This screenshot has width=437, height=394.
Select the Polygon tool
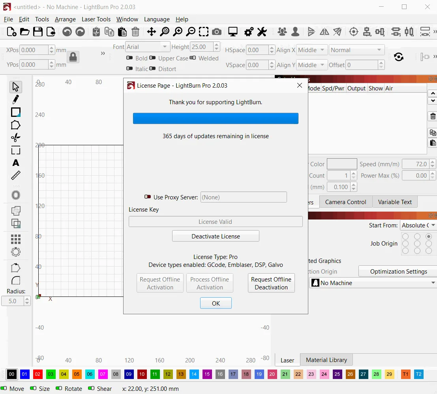[16, 125]
